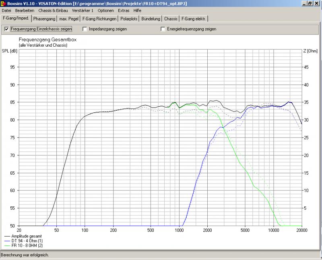Show the Polarplots tab
Screen dimensions: 322x260
pyautogui.click(x=130, y=19)
